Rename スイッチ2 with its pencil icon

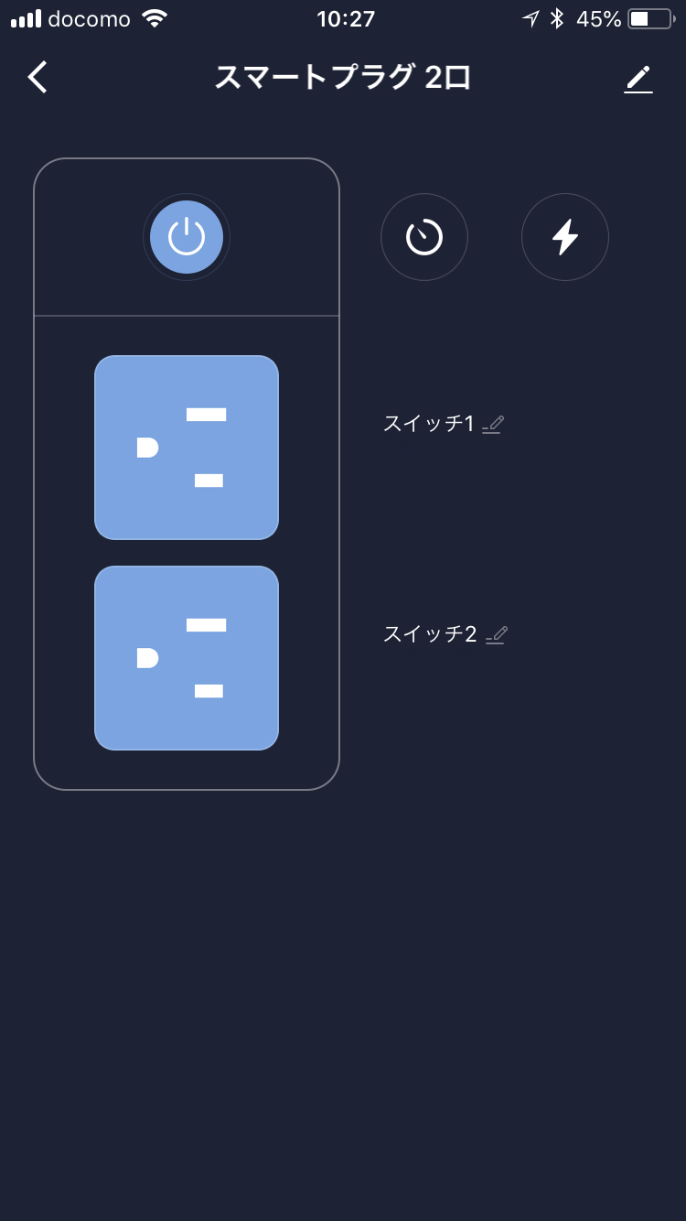click(x=497, y=634)
